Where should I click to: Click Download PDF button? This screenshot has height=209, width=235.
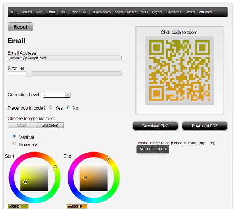click(x=205, y=126)
